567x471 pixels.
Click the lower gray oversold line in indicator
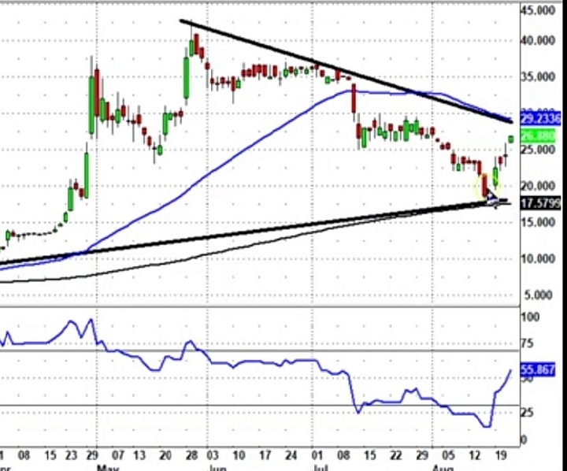coord(260,405)
